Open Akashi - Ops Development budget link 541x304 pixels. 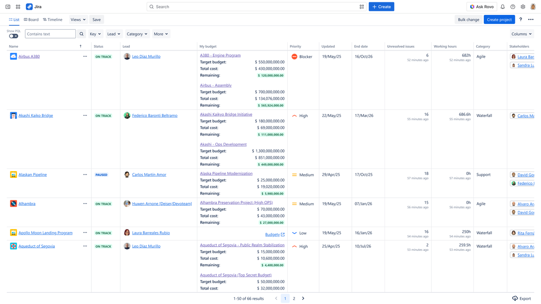click(223, 145)
